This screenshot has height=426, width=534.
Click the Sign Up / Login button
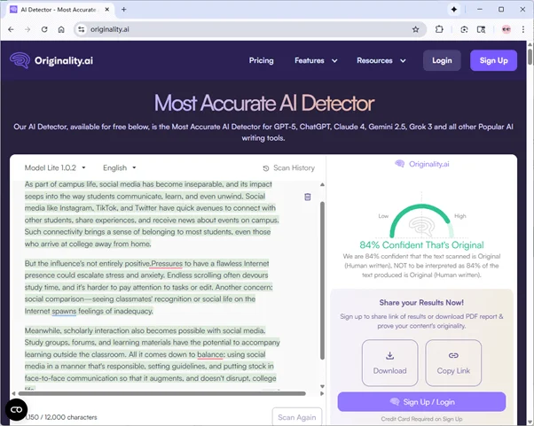coord(421,402)
